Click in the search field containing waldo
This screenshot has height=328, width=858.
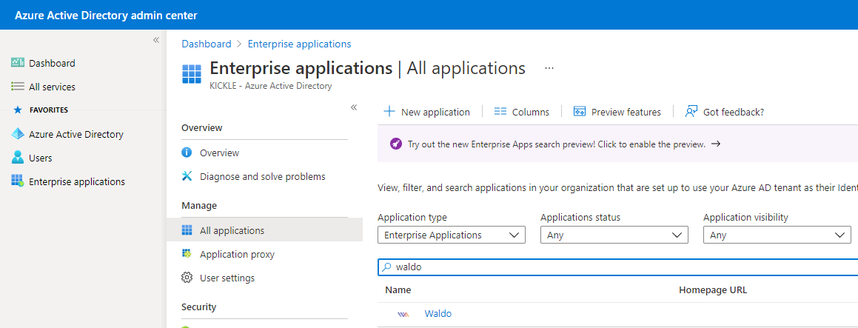tap(618, 267)
